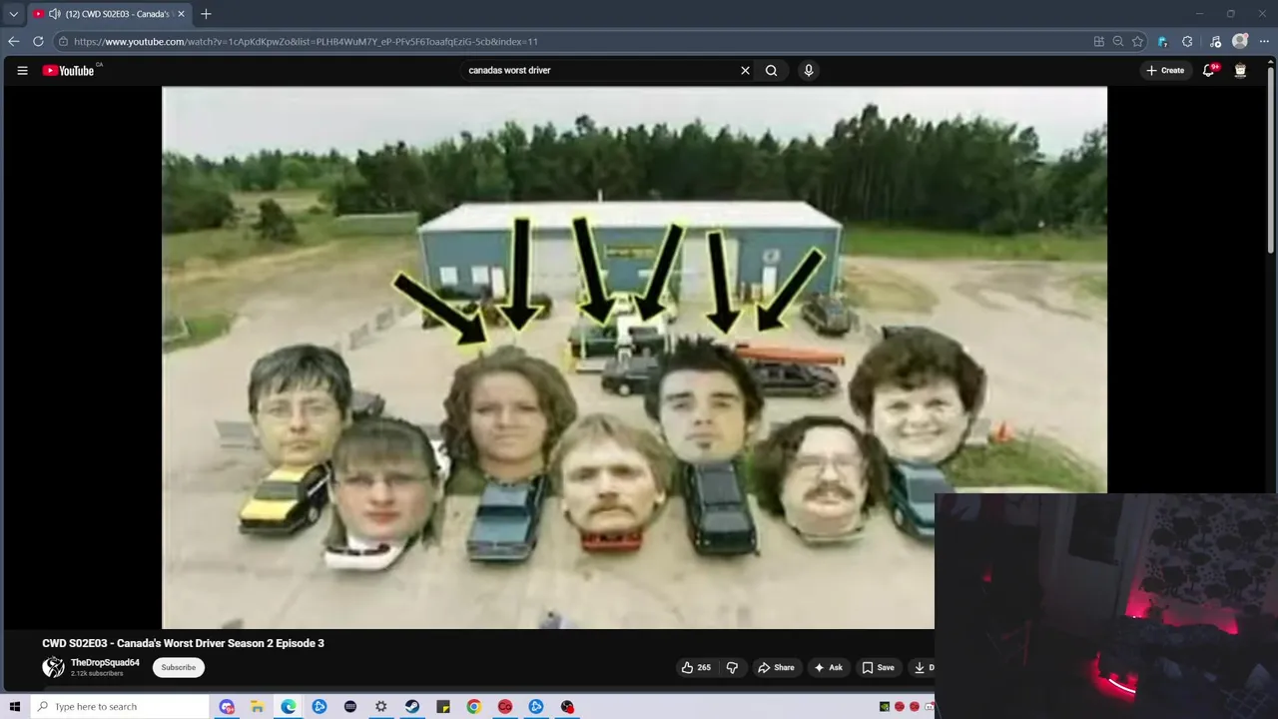Open the media control music icon
The image size is (1278, 719).
(x=1215, y=42)
